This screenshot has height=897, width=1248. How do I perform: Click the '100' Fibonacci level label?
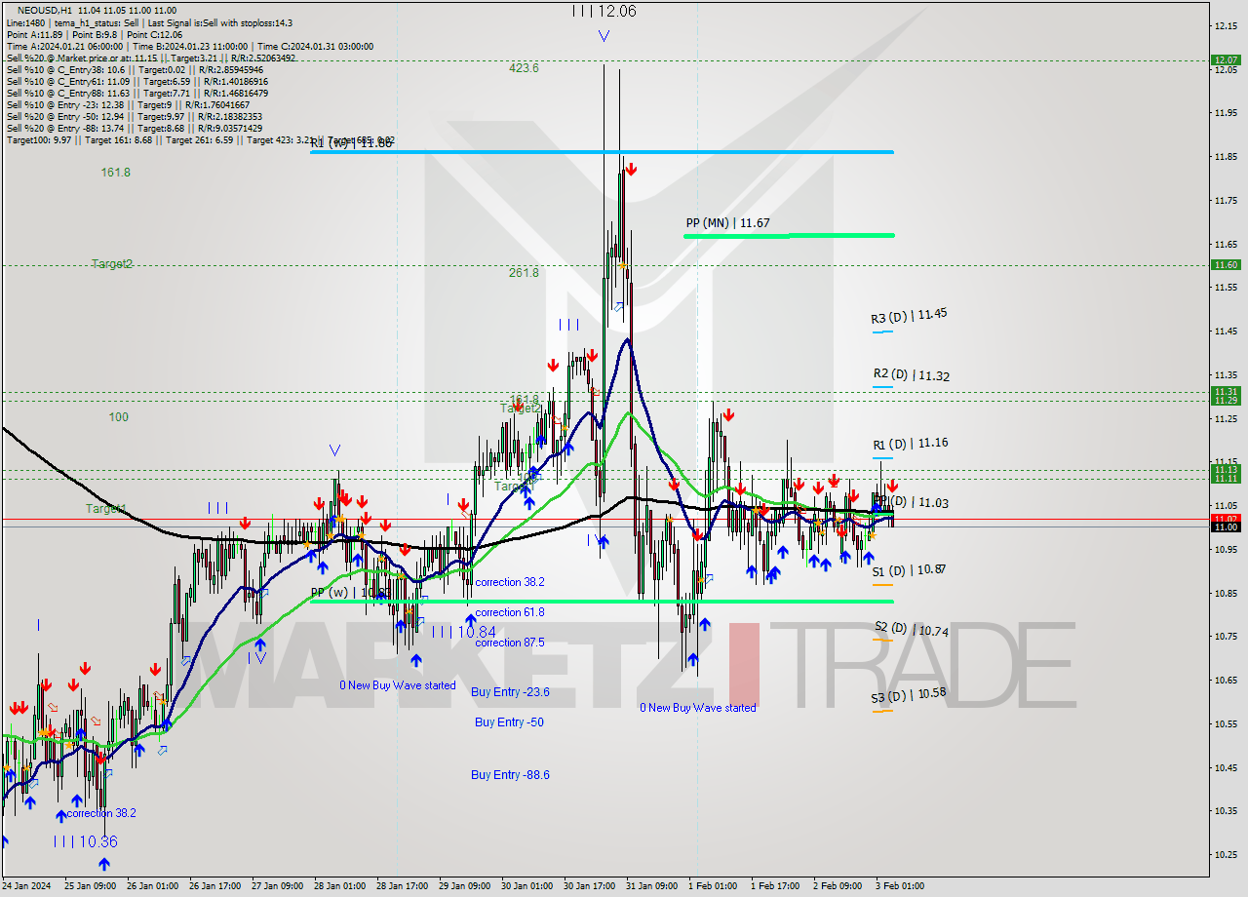tap(118, 417)
